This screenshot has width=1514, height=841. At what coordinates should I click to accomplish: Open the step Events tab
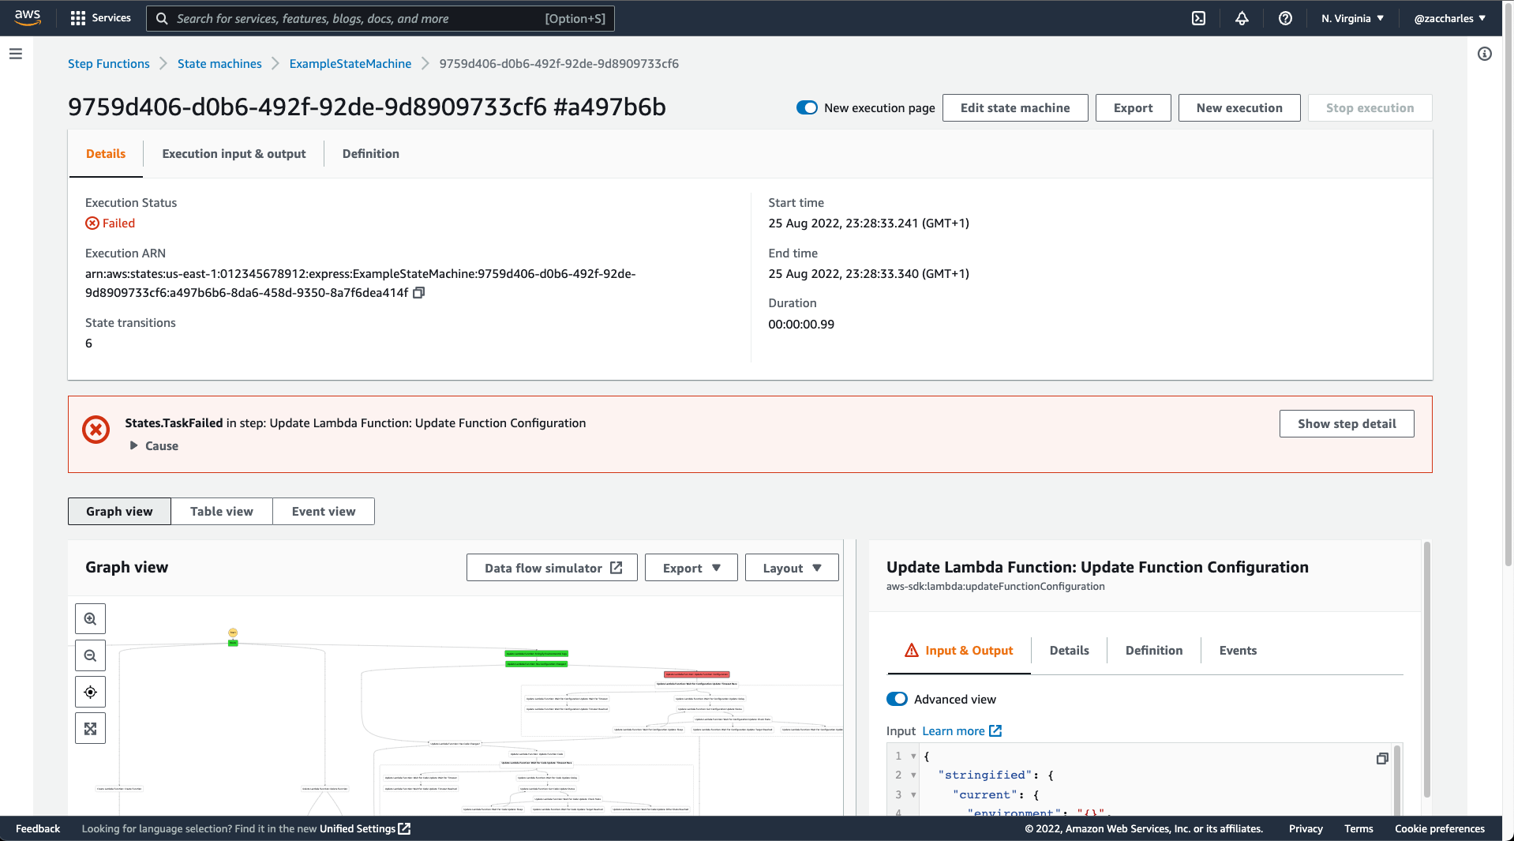click(x=1238, y=651)
